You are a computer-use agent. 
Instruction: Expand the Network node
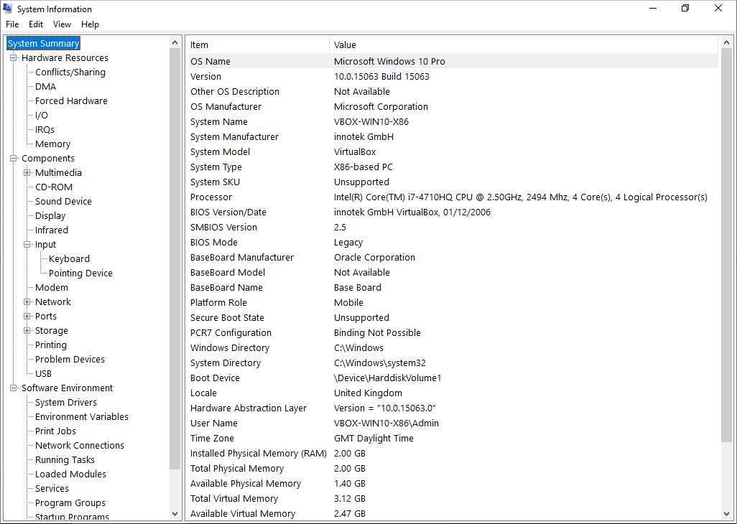click(x=27, y=302)
